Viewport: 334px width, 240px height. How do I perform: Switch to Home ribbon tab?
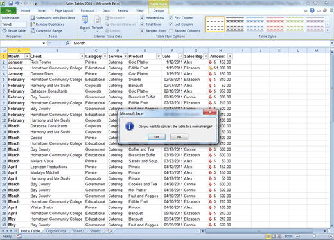click(26, 10)
